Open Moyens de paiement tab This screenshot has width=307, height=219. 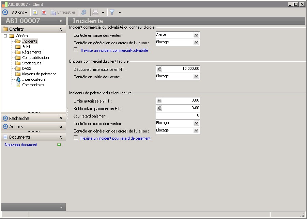(x=39, y=74)
